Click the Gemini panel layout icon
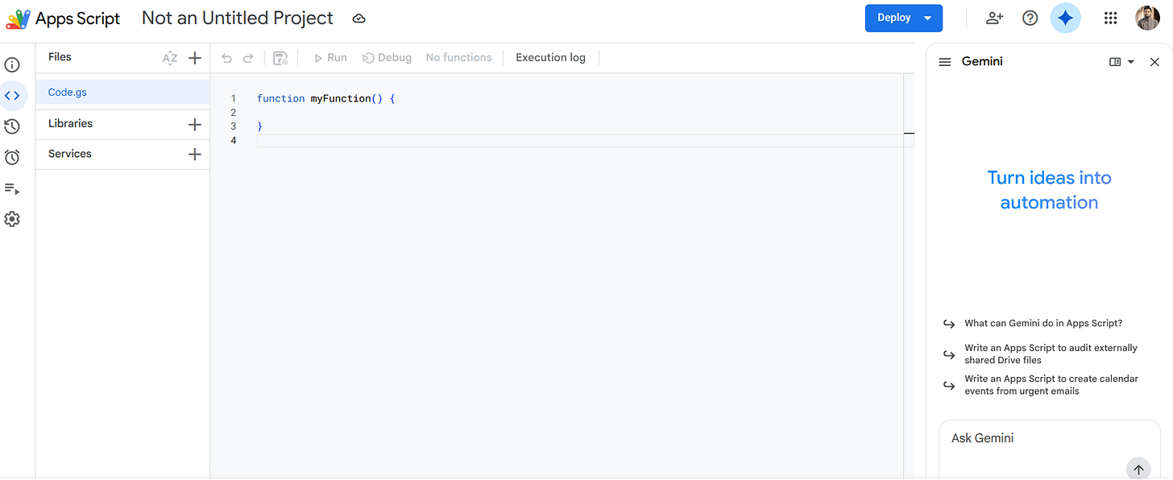 pyautogui.click(x=1115, y=62)
